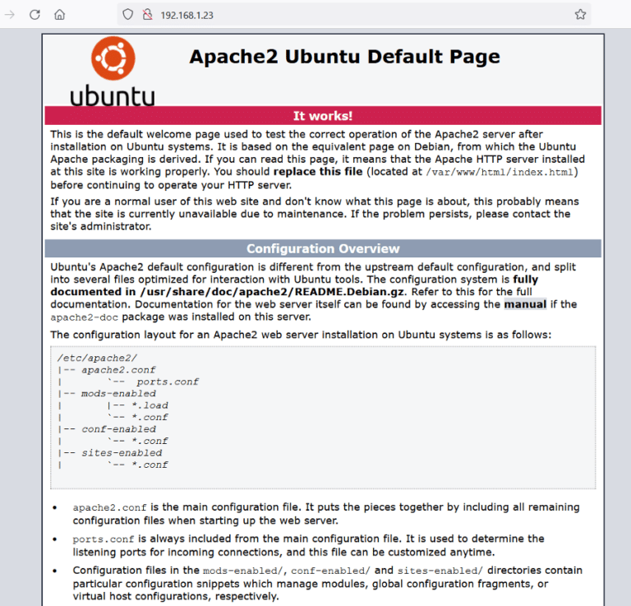Click the Apache2 Ubuntu Default Page title
Screen dimensions: 631x606
(344, 57)
